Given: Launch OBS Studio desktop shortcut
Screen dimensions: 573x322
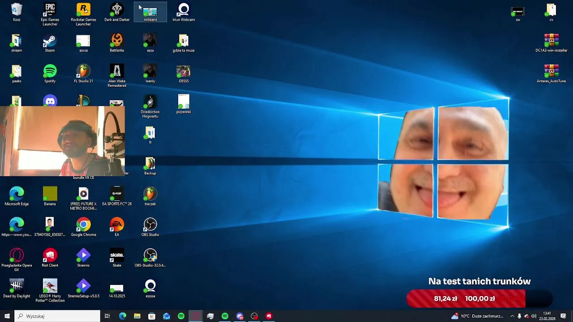Looking at the screenshot, I should 150,228.
